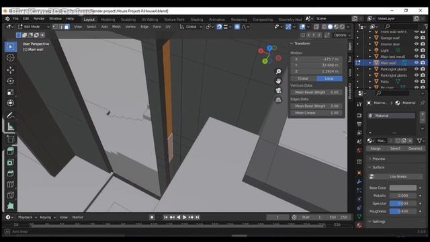The height and width of the screenshot is (242, 430).
Task: Toggle X-ray display
Action: (316, 27)
